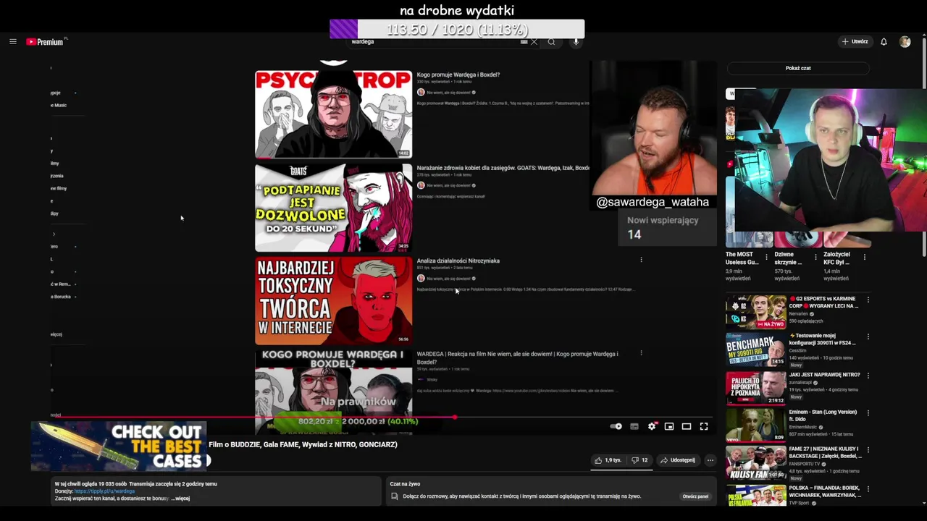Open the 'Podtapianie jest dozwolone' thumbnail
927x521 pixels.
(x=333, y=208)
